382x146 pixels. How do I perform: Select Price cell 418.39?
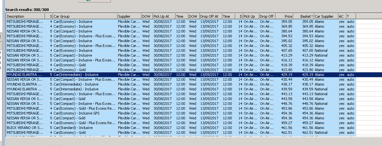[287, 65]
